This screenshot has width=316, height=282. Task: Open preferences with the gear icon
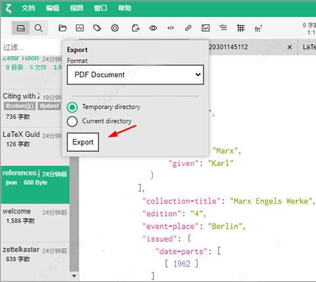pyautogui.click(x=115, y=28)
